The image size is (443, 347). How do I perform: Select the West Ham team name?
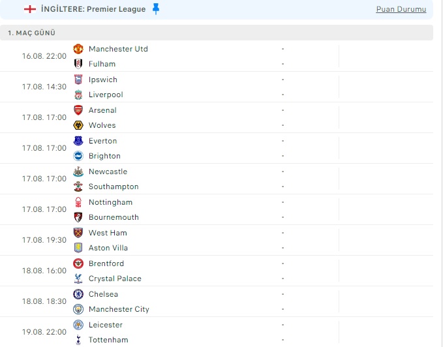(x=108, y=233)
